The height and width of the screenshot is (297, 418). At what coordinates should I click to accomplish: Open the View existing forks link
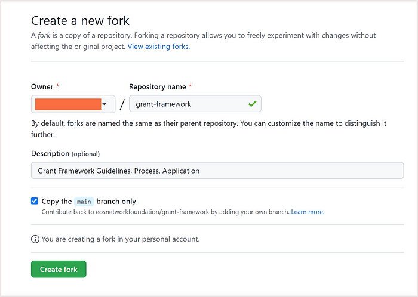click(158, 46)
